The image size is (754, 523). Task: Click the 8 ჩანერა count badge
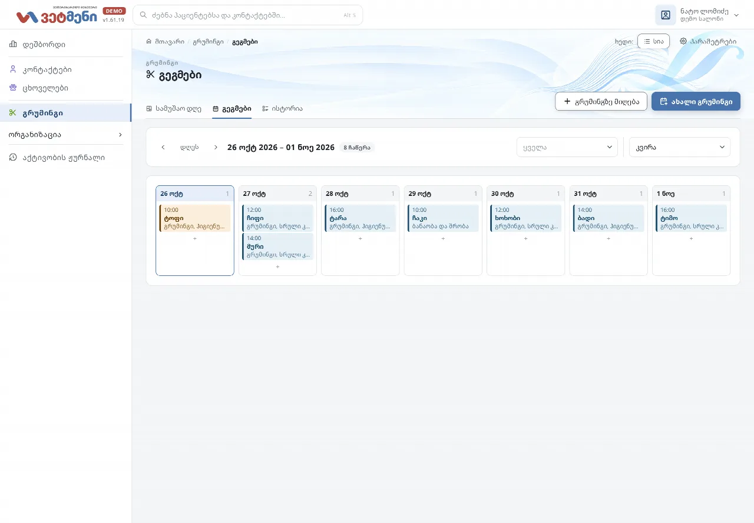(x=357, y=148)
